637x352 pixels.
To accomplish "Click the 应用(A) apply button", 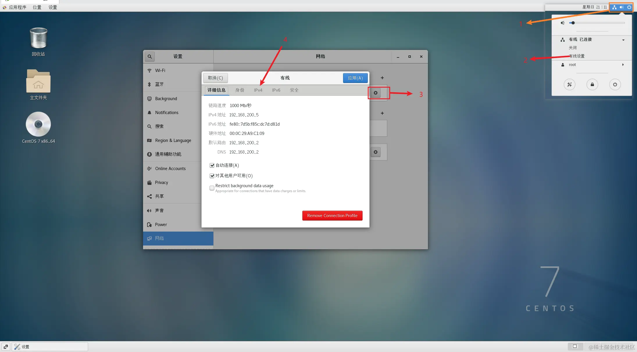I will [x=355, y=78].
